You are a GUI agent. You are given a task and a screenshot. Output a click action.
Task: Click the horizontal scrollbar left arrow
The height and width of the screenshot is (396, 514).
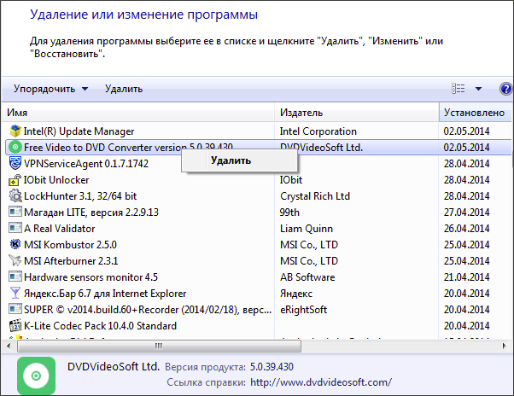pos(9,346)
